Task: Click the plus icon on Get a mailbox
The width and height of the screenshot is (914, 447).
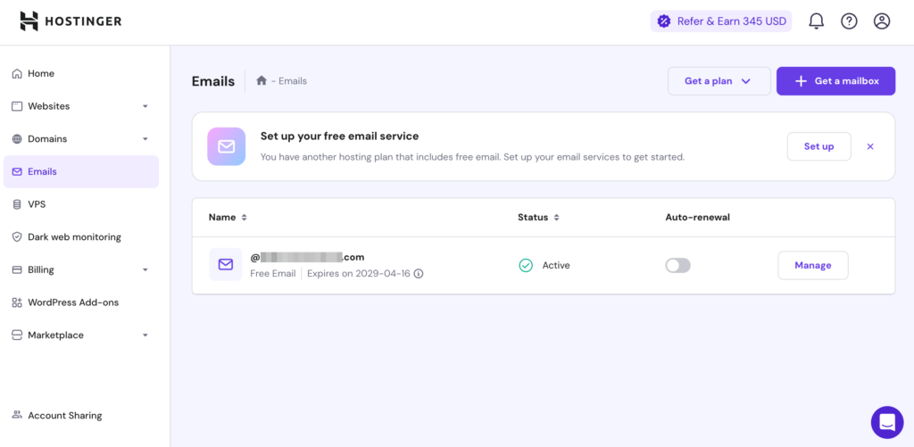Action: click(x=802, y=81)
